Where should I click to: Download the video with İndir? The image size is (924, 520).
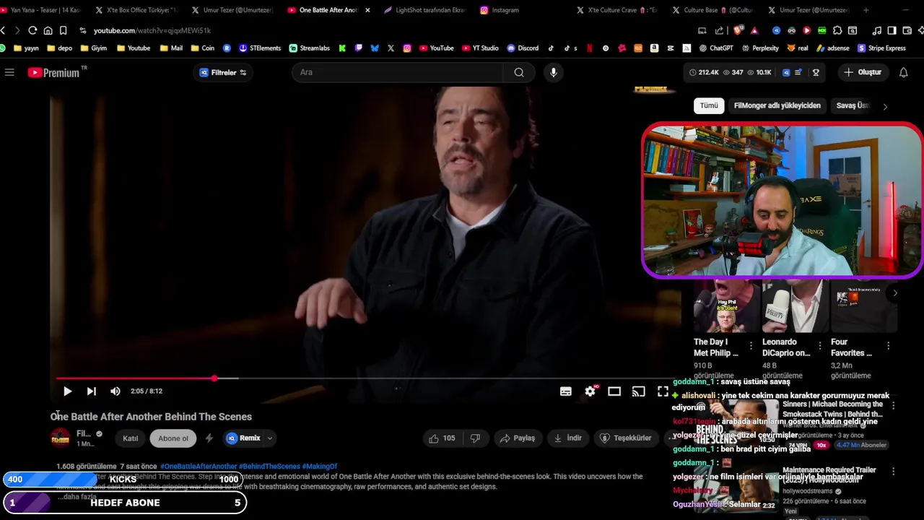[568, 438]
